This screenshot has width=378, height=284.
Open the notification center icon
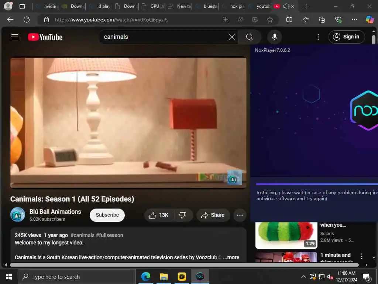pos(367,277)
